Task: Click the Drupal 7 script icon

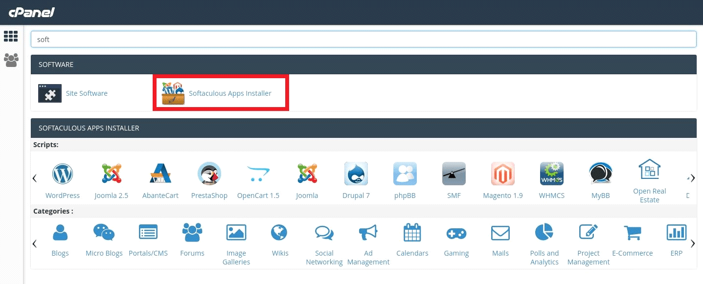Action: tap(356, 174)
